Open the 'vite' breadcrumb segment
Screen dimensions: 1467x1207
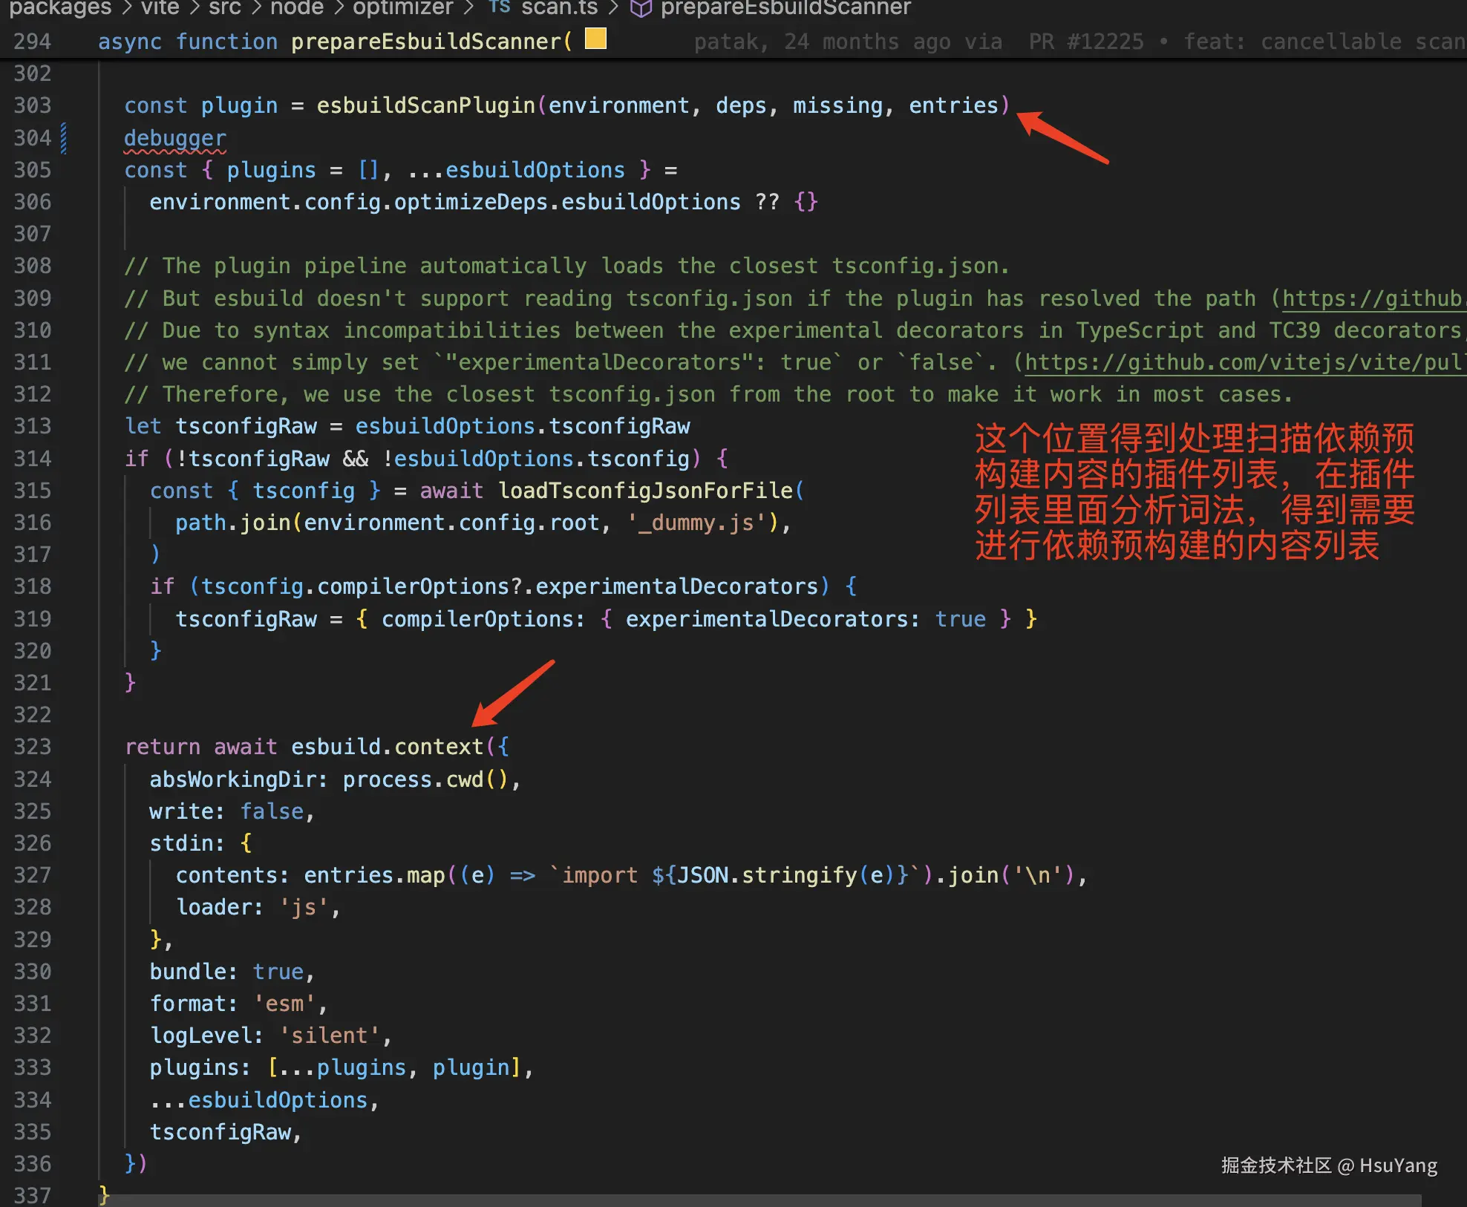click(160, 8)
